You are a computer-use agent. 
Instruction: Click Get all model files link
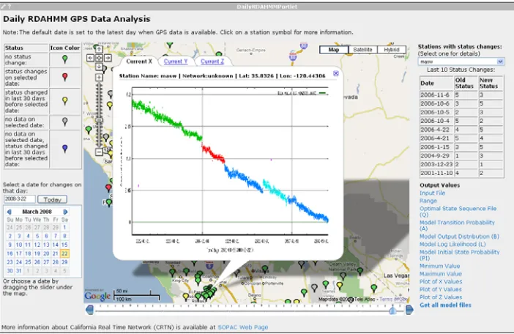pos(445,305)
